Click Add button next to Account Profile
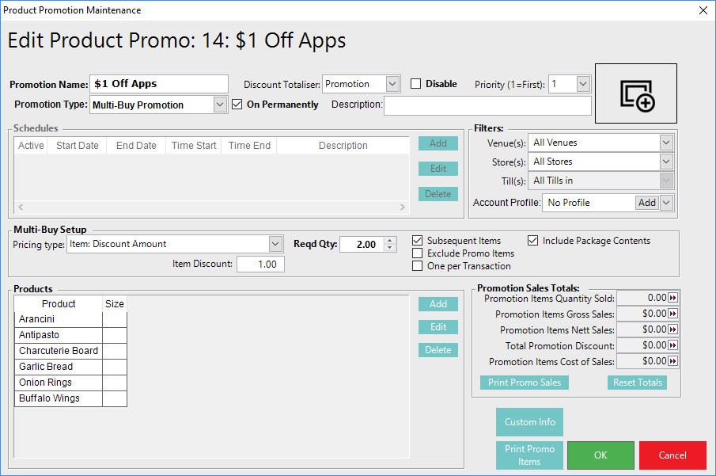The height and width of the screenshot is (476, 716). tap(646, 203)
